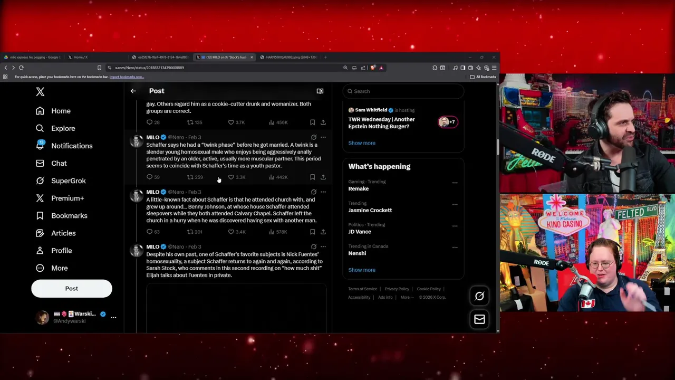The image size is (675, 380).
Task: View analytics showing 442K views
Action: (278, 177)
